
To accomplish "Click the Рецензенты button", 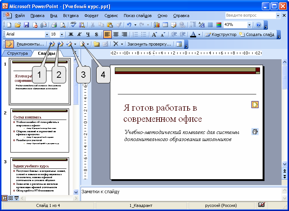I will click(x=30, y=44).
